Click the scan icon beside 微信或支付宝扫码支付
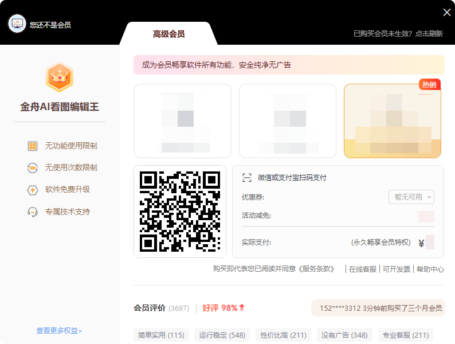455x344 pixels. 247,178
